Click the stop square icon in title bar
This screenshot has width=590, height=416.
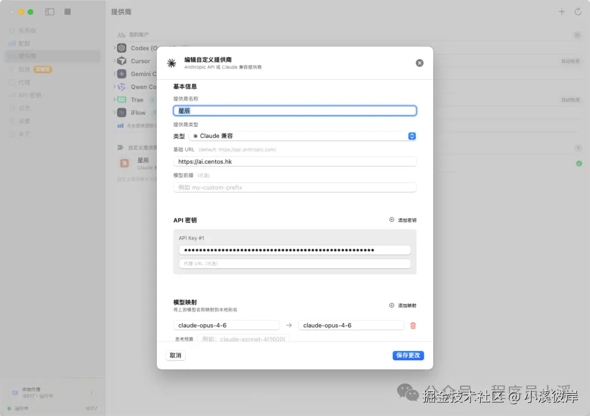pos(68,11)
